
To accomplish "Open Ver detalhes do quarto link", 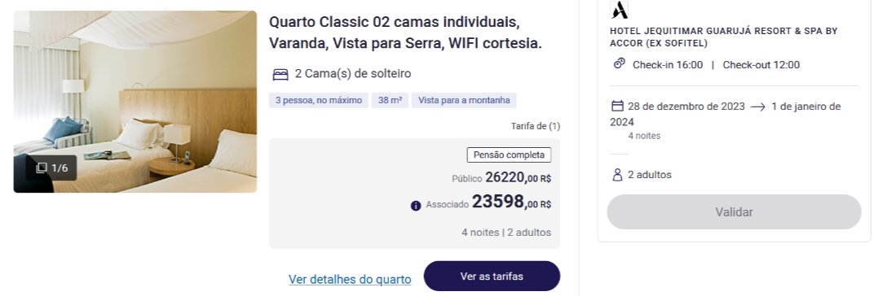I will 350,279.
